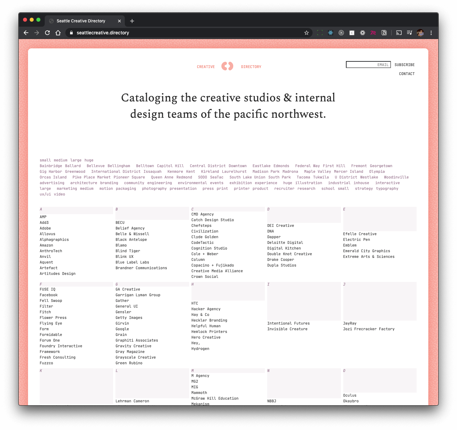Open the Amazon listing
Viewport: 457px width, 430px height.
(46, 245)
